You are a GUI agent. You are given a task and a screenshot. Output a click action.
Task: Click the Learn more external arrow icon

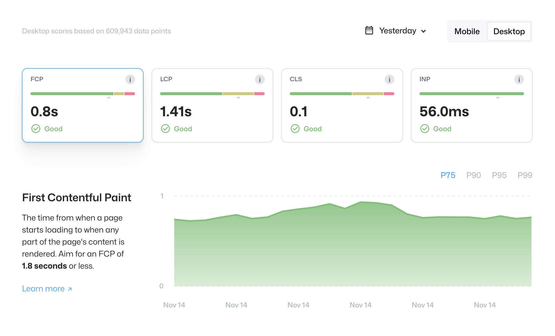[x=70, y=289]
